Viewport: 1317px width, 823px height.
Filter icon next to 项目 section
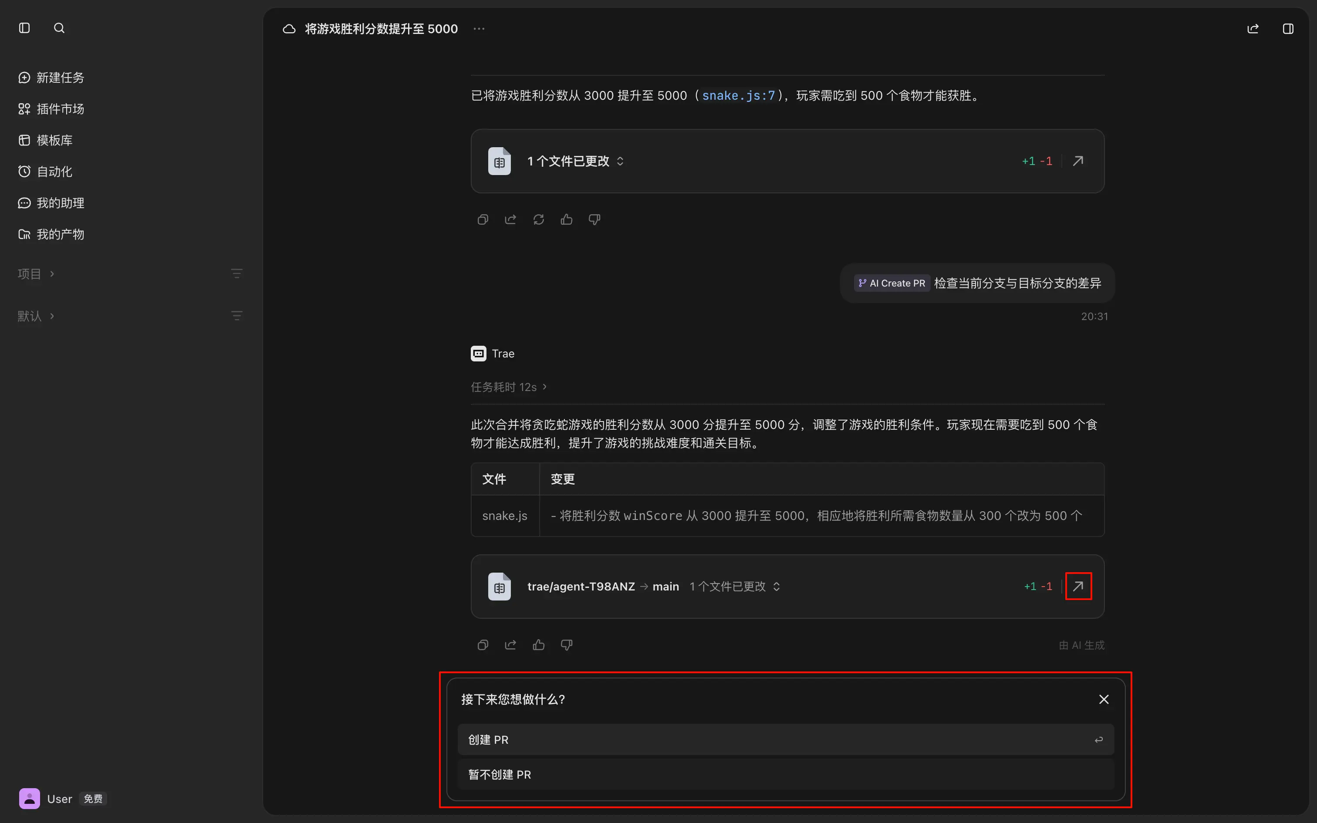coord(237,273)
